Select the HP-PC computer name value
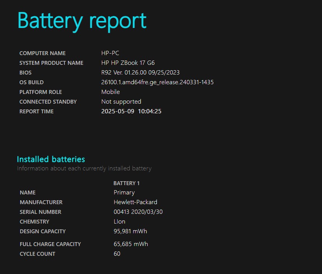Viewport: 322px width, 274px height. point(110,53)
